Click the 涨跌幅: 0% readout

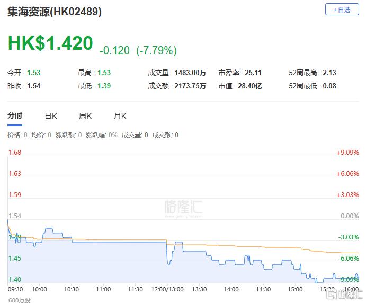[102, 135]
